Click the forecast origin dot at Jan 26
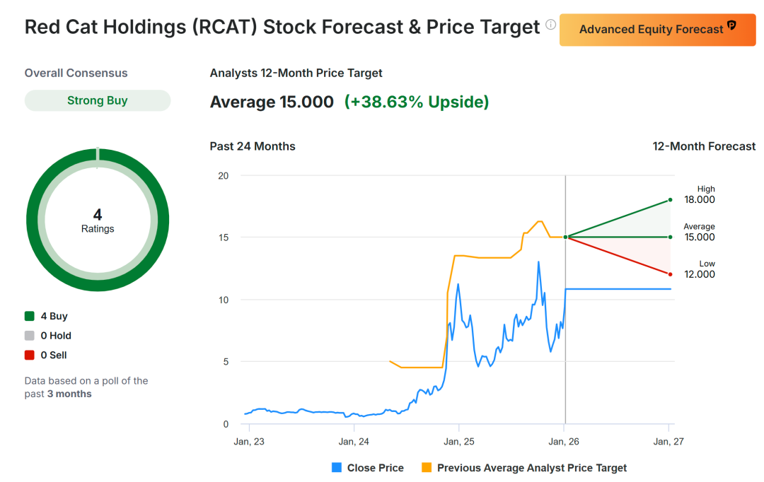764x482 pixels. [566, 237]
